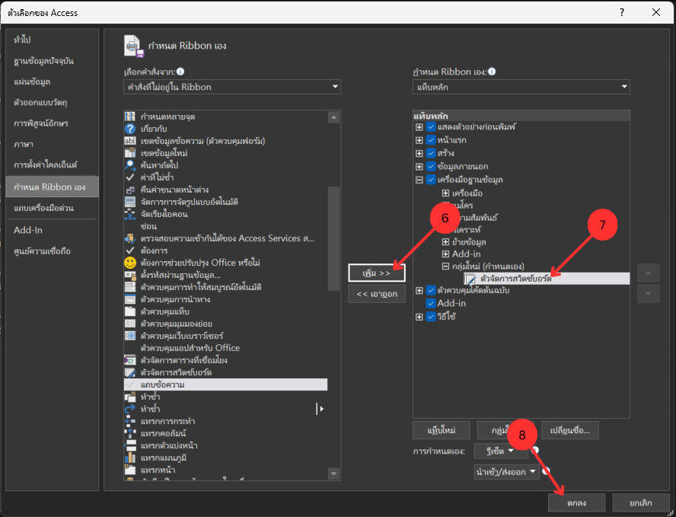Choose the ตัวควบคุมเว็บเบราว์เซอร์ icon in command list
Viewport: 676px width, 517px height.
click(x=129, y=336)
